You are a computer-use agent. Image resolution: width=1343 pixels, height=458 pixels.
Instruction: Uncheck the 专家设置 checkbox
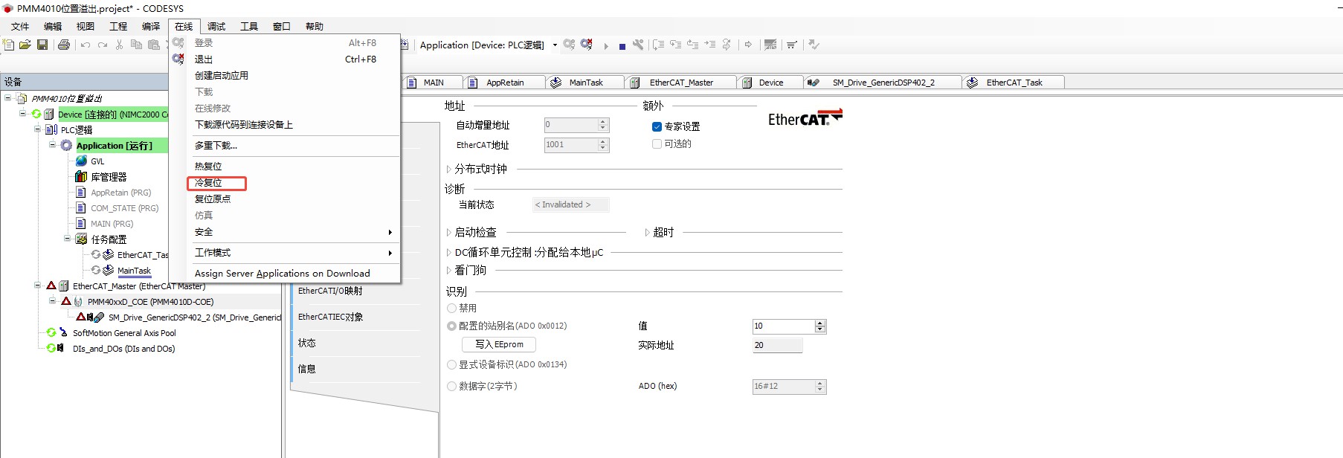[x=657, y=127]
